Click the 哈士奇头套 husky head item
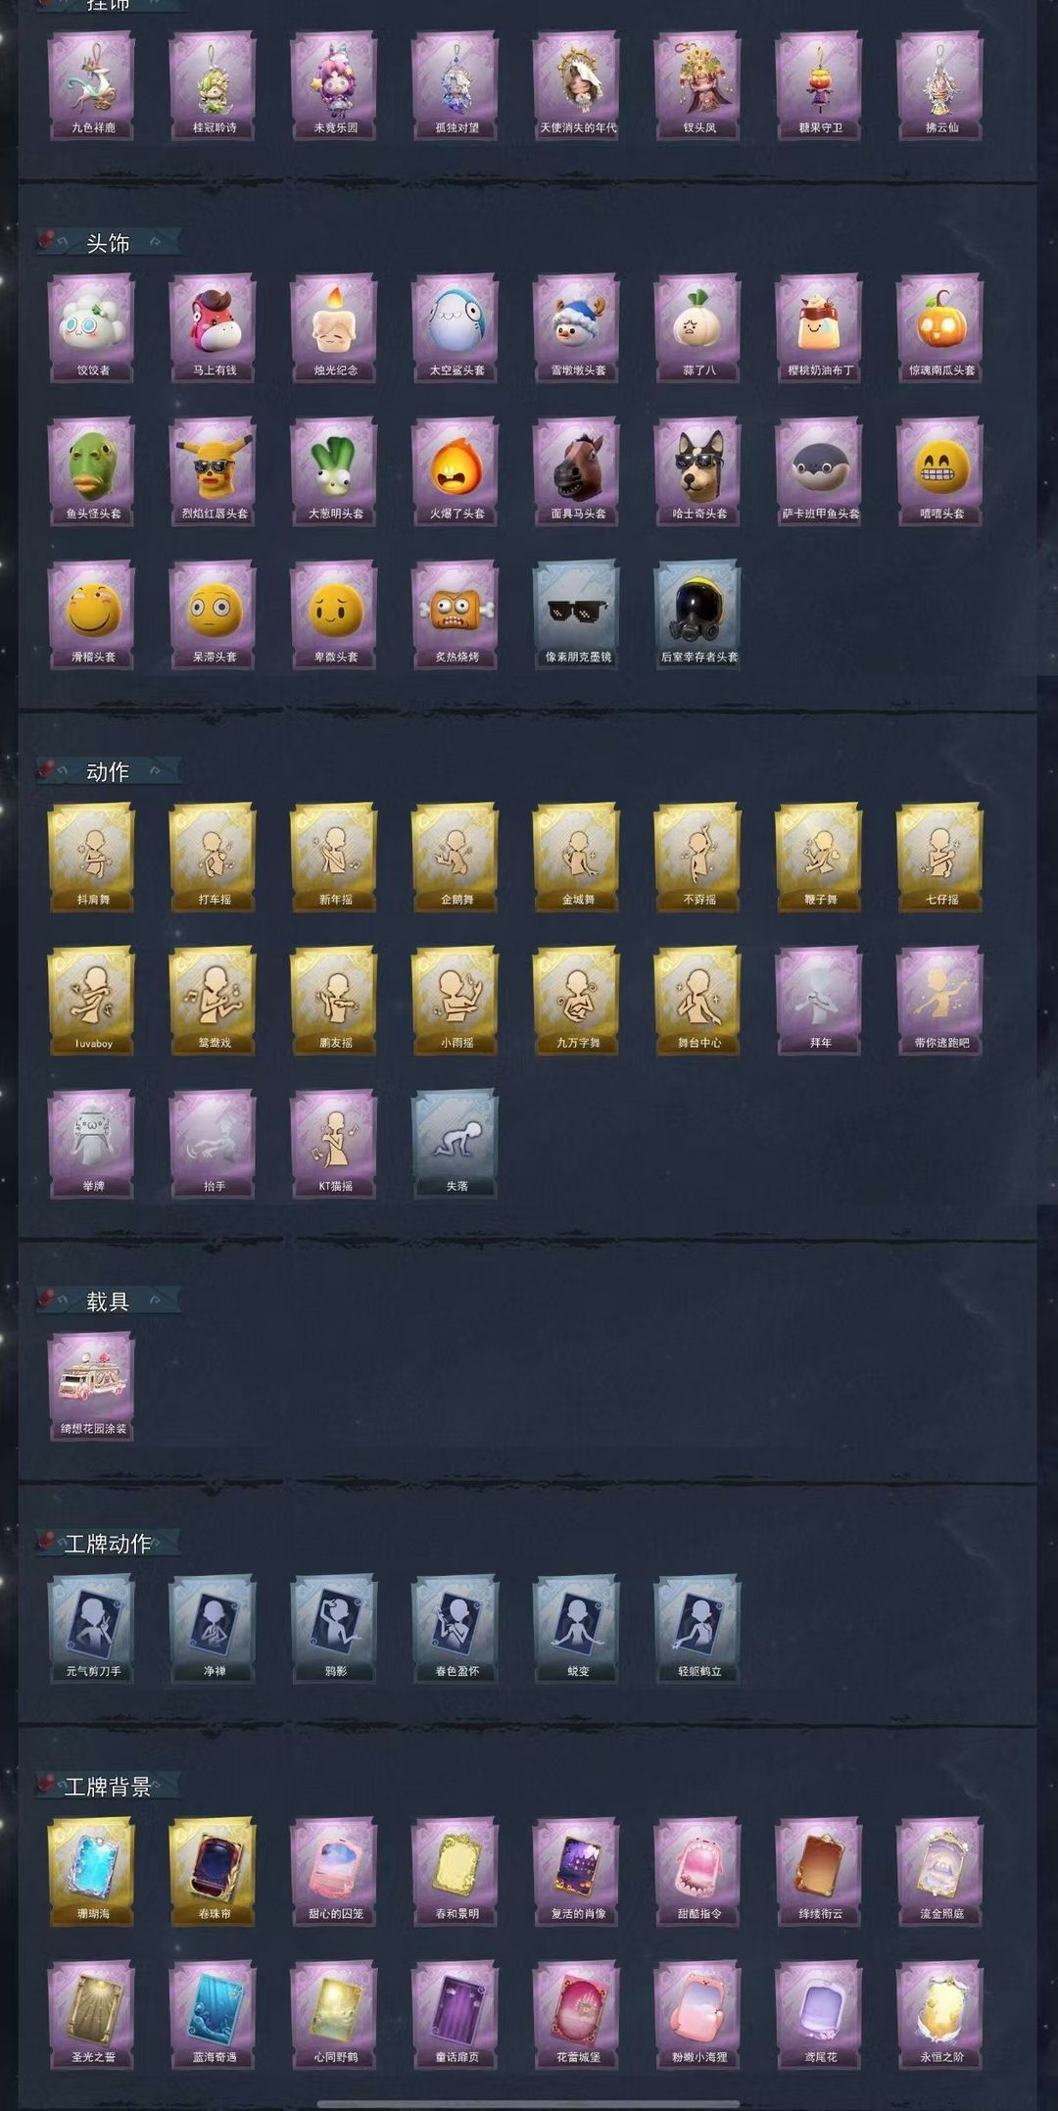Image resolution: width=1058 pixels, height=2111 pixels. click(x=699, y=471)
